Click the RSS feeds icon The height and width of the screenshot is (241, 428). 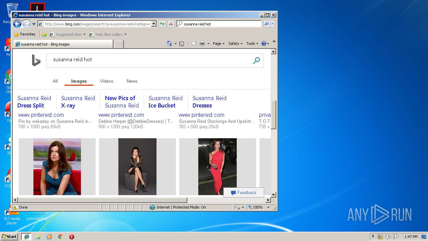[182, 44]
